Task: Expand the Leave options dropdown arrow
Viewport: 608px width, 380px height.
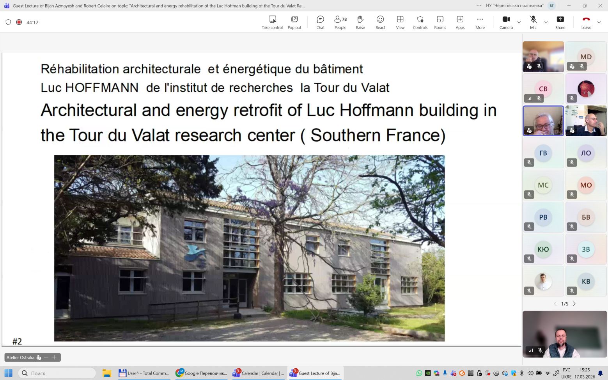Action: click(x=599, y=22)
